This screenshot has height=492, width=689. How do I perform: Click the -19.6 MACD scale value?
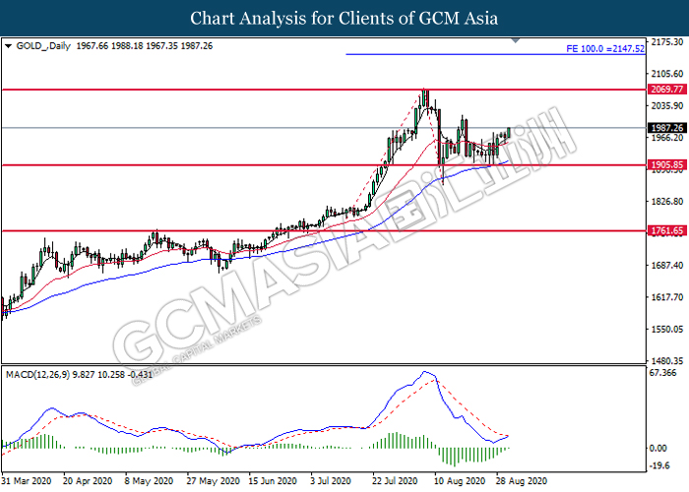click(659, 465)
